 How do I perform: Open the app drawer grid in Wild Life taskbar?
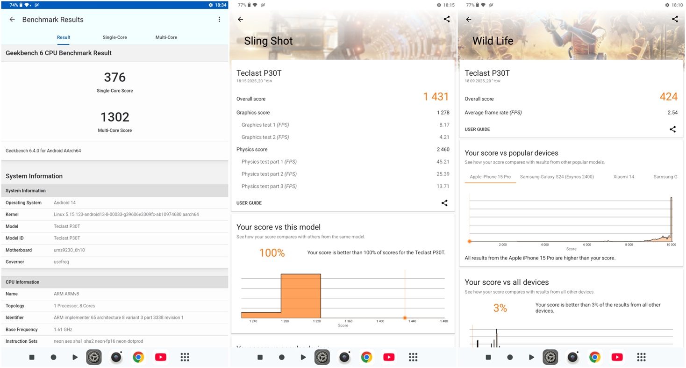pos(641,357)
